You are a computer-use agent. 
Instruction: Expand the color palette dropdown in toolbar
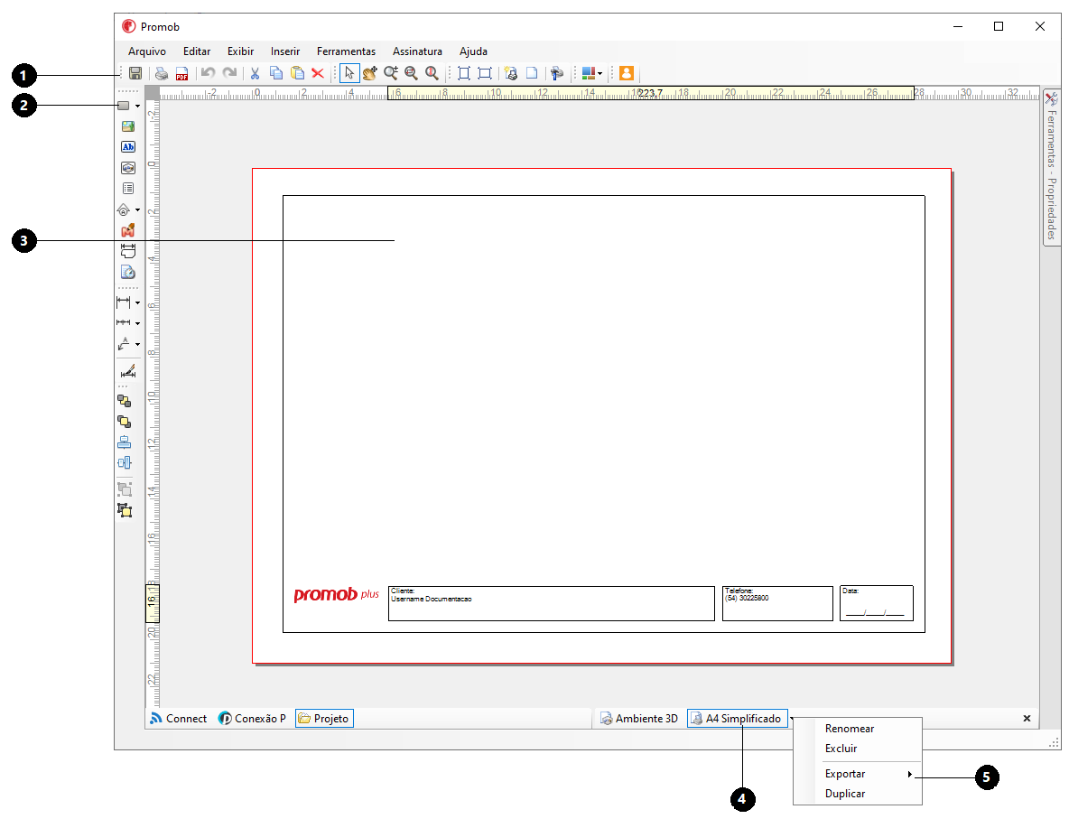tap(600, 74)
